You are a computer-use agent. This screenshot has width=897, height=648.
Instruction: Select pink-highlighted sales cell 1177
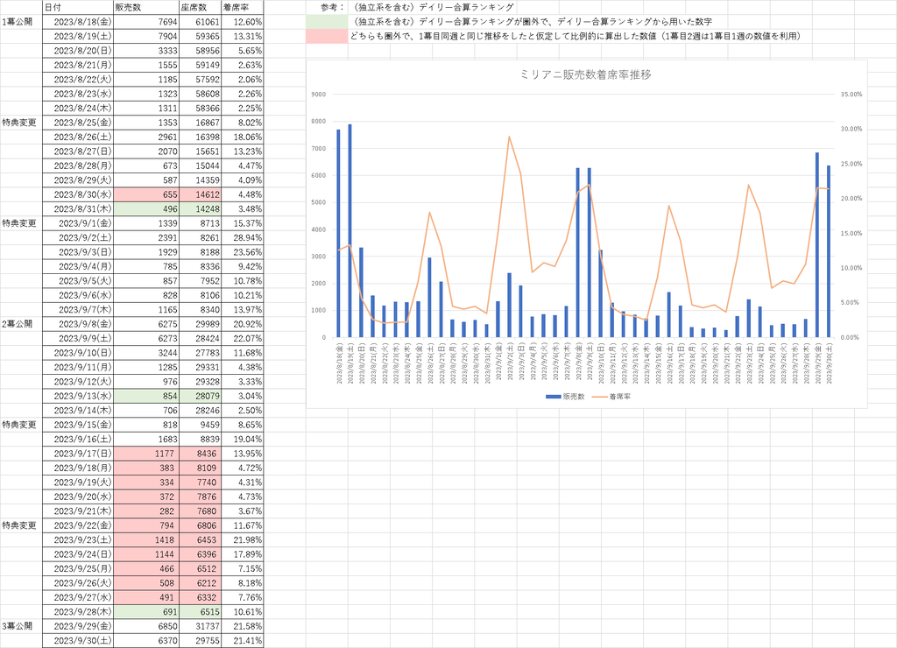coord(146,454)
